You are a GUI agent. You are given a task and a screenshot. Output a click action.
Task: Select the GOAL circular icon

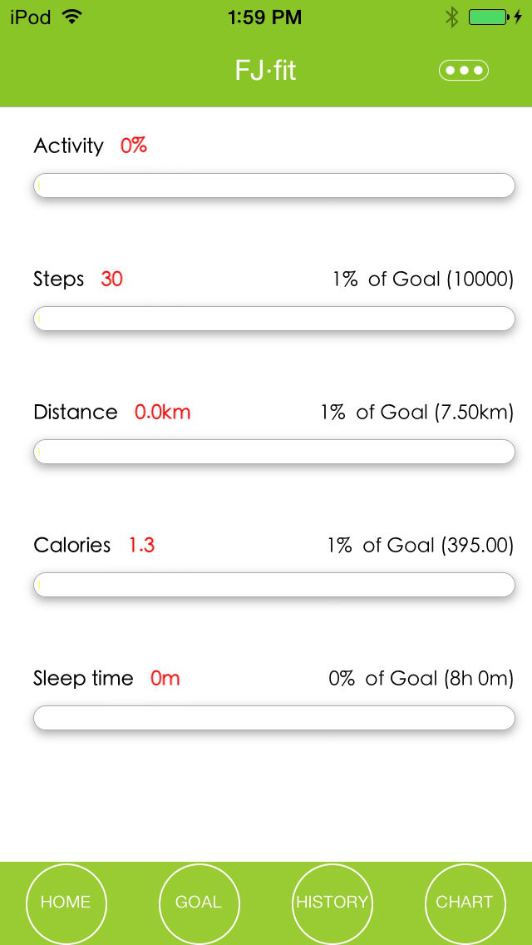tap(199, 903)
